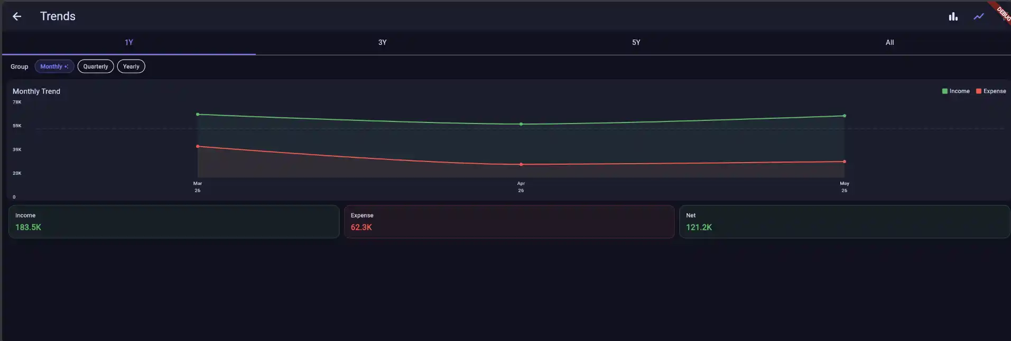Screen dimensions: 1011x341
Task: Click the 78K axis label
Action: tap(17, 102)
